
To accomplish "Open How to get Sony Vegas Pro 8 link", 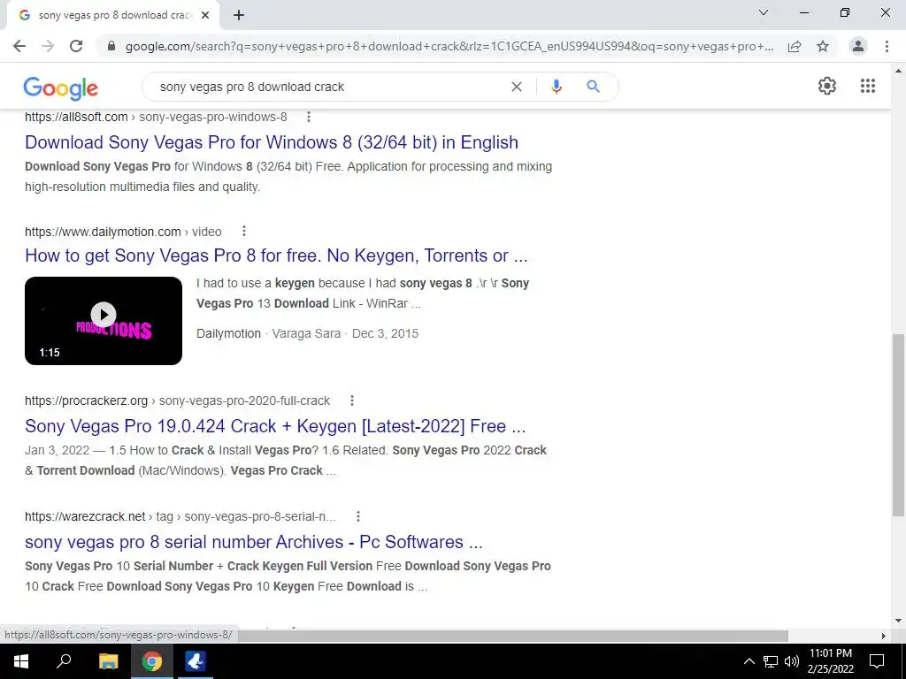I will (276, 256).
